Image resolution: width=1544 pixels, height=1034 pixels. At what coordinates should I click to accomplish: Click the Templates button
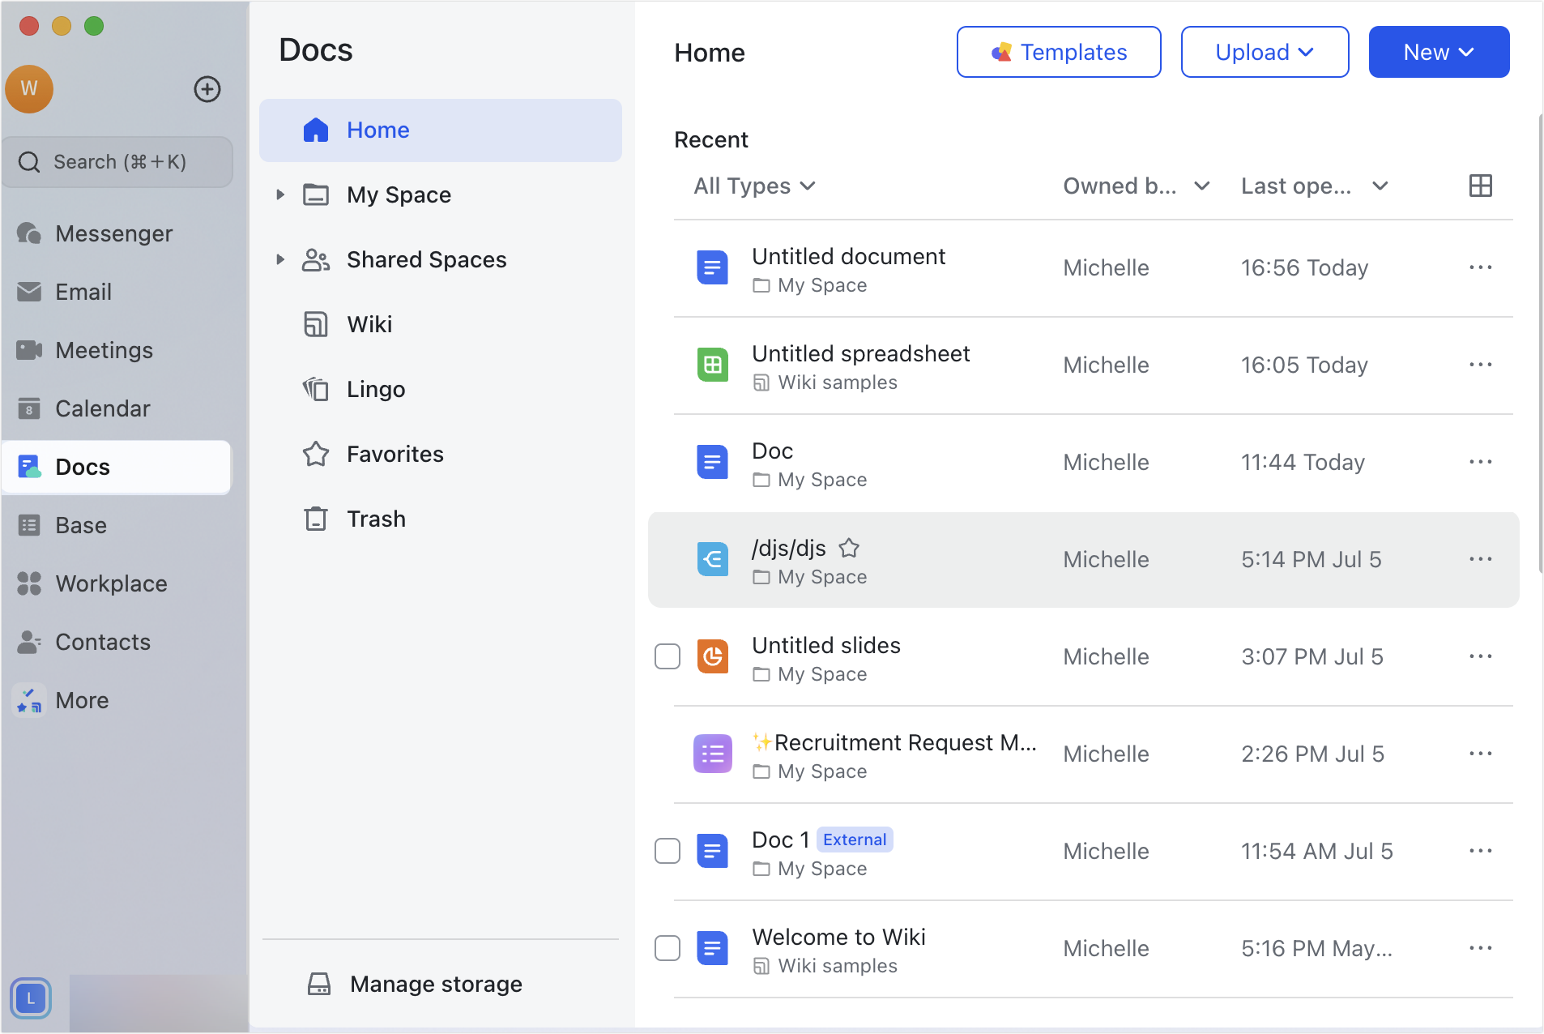[x=1058, y=52]
